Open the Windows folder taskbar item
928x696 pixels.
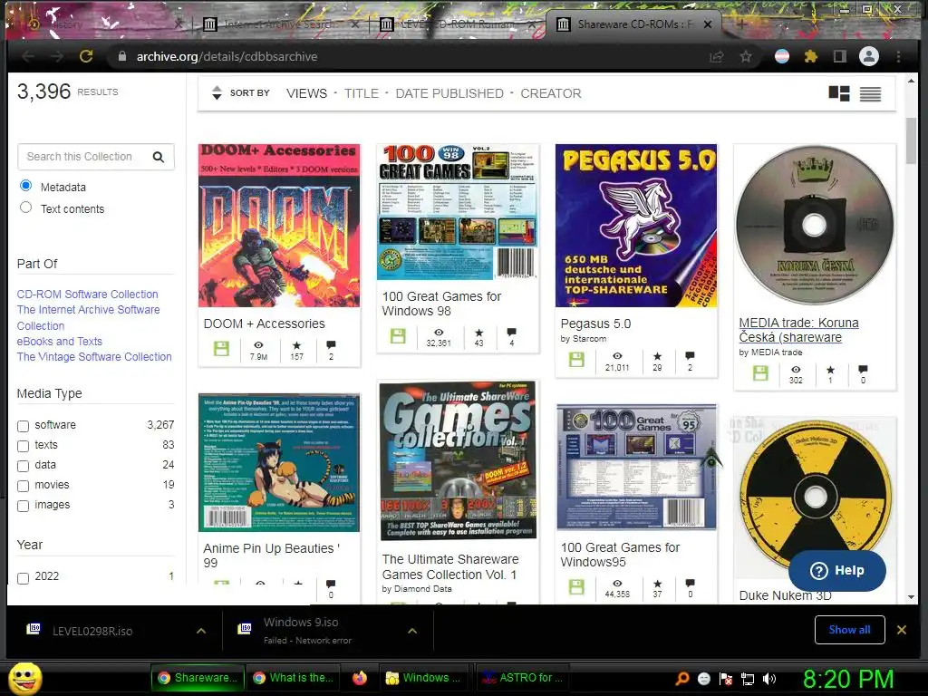pos(423,678)
